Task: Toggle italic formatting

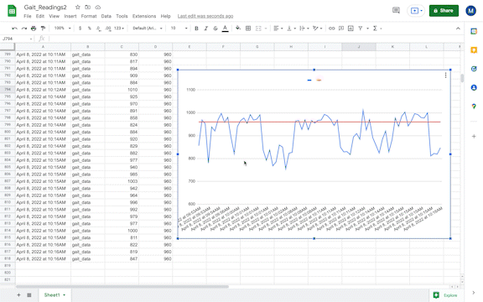Action: tap(205, 29)
